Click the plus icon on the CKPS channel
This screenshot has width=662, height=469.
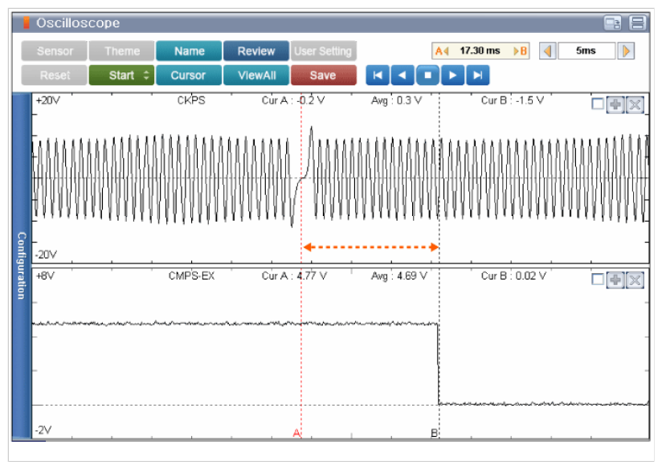click(x=615, y=104)
